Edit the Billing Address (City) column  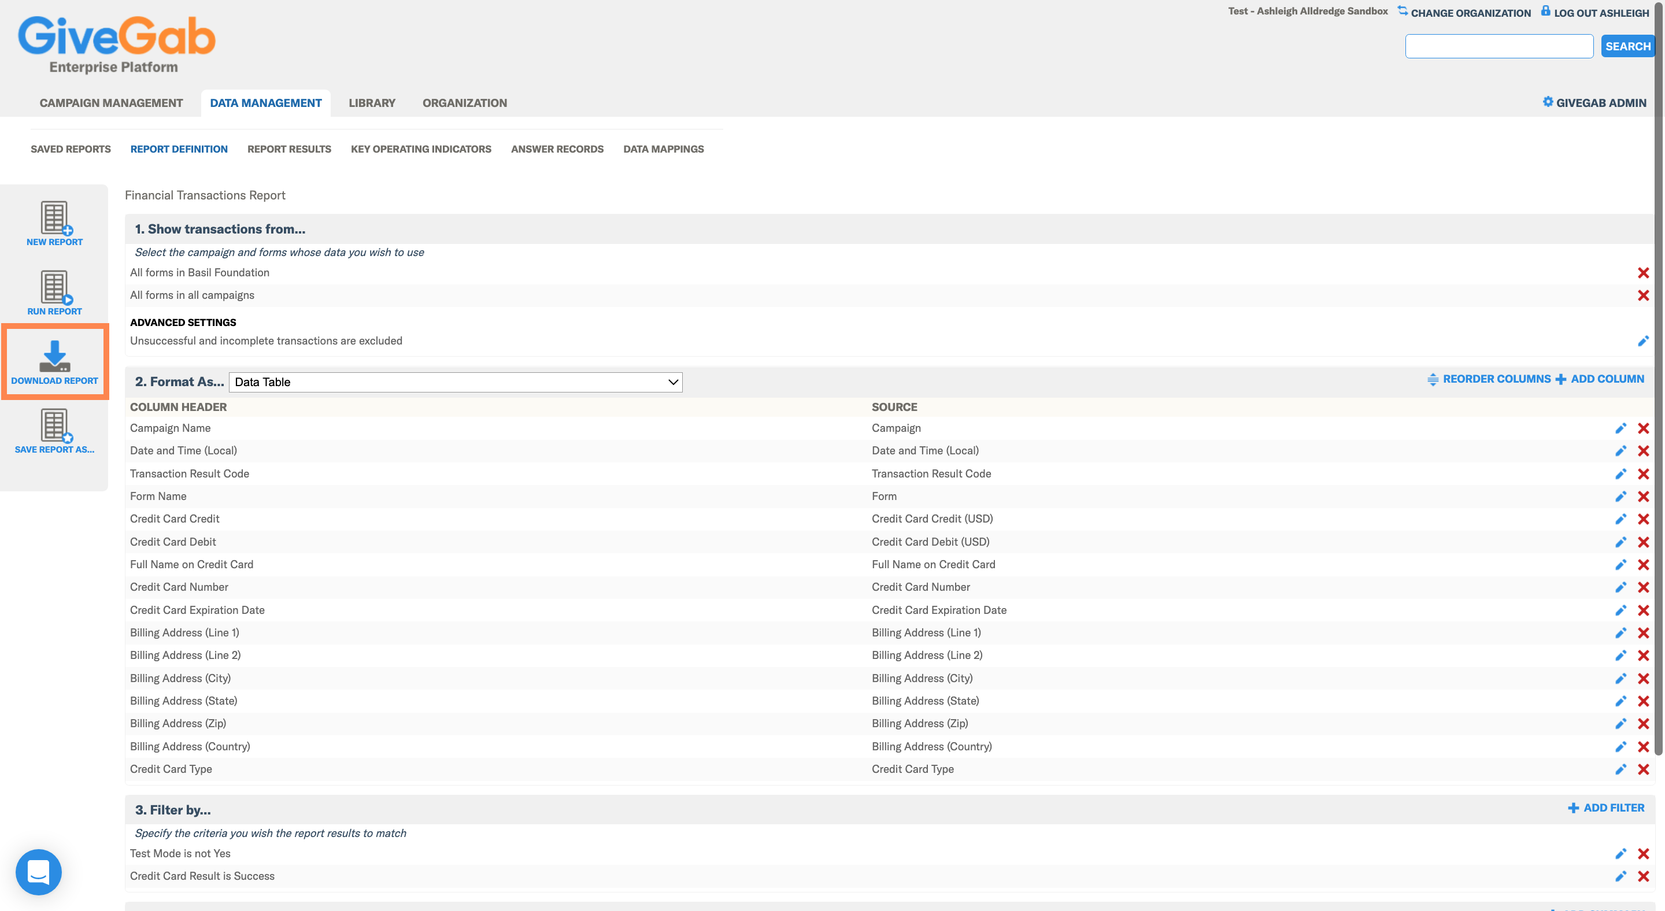1620,679
